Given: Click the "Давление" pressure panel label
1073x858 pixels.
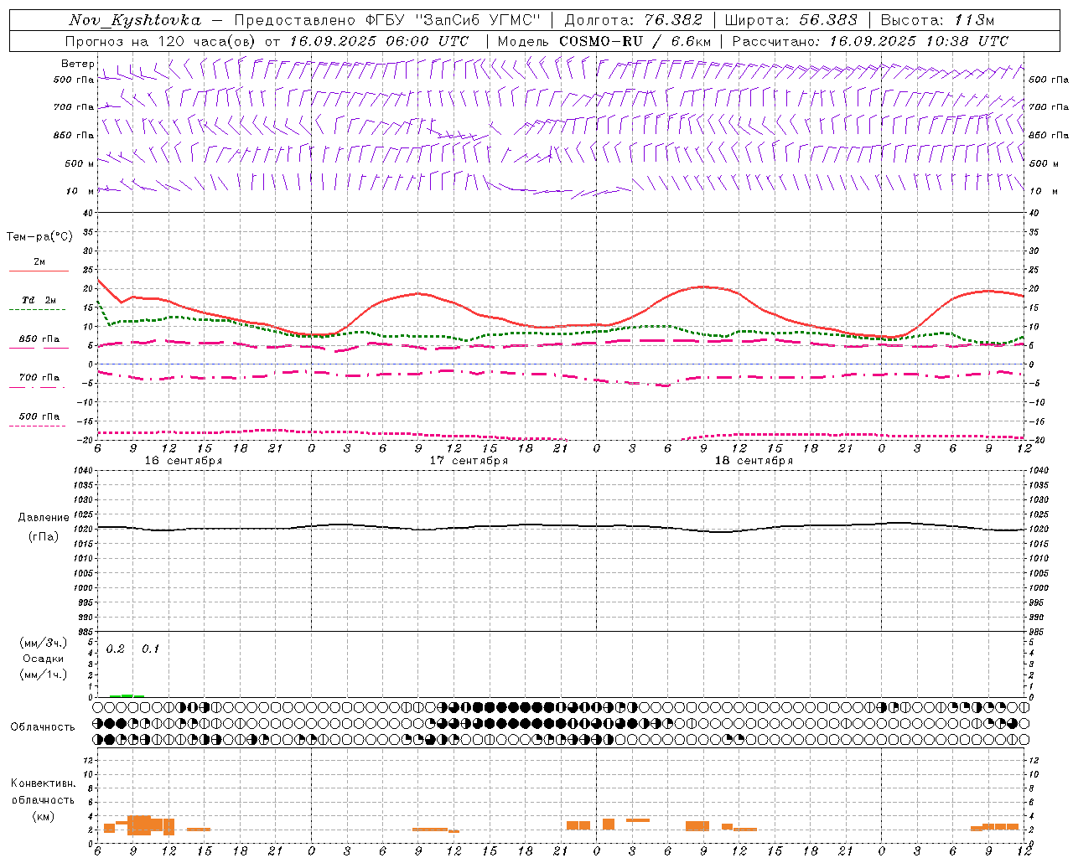Looking at the screenshot, I should [x=44, y=518].
